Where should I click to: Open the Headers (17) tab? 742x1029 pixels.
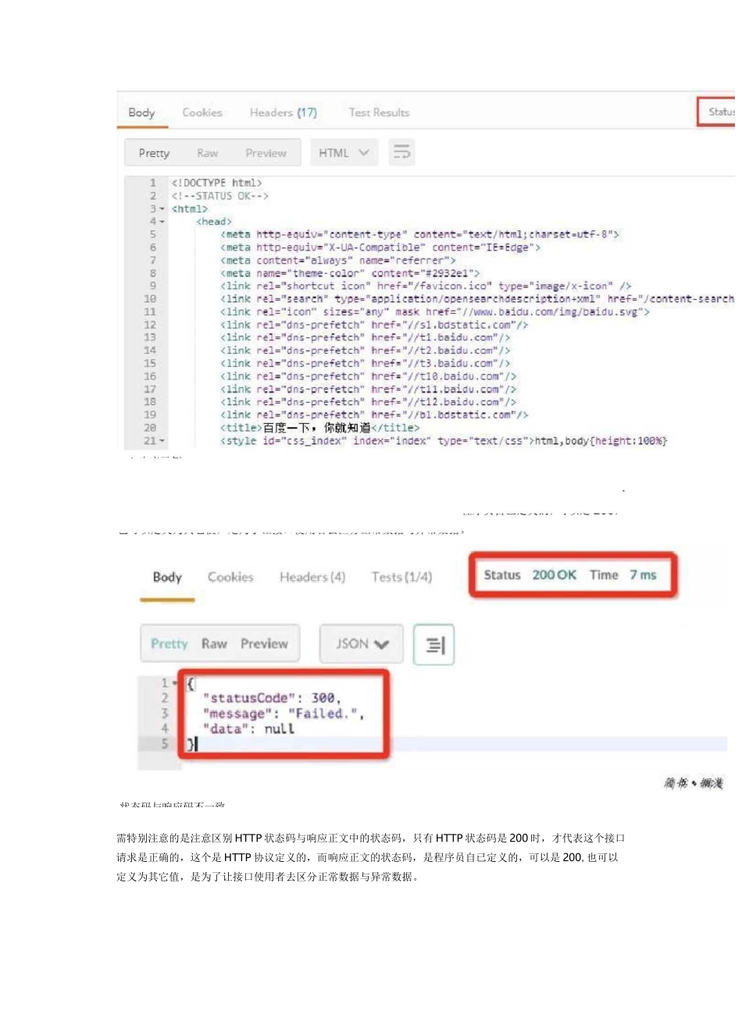click(284, 112)
